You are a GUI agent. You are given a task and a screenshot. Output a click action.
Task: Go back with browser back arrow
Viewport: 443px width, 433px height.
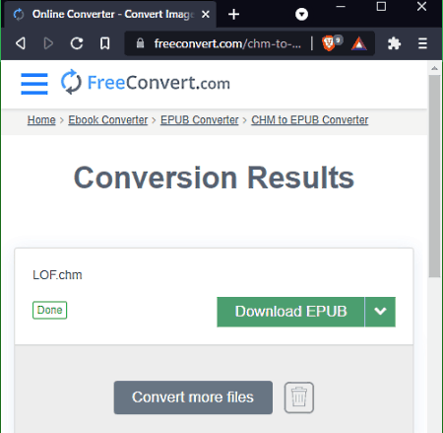[21, 43]
